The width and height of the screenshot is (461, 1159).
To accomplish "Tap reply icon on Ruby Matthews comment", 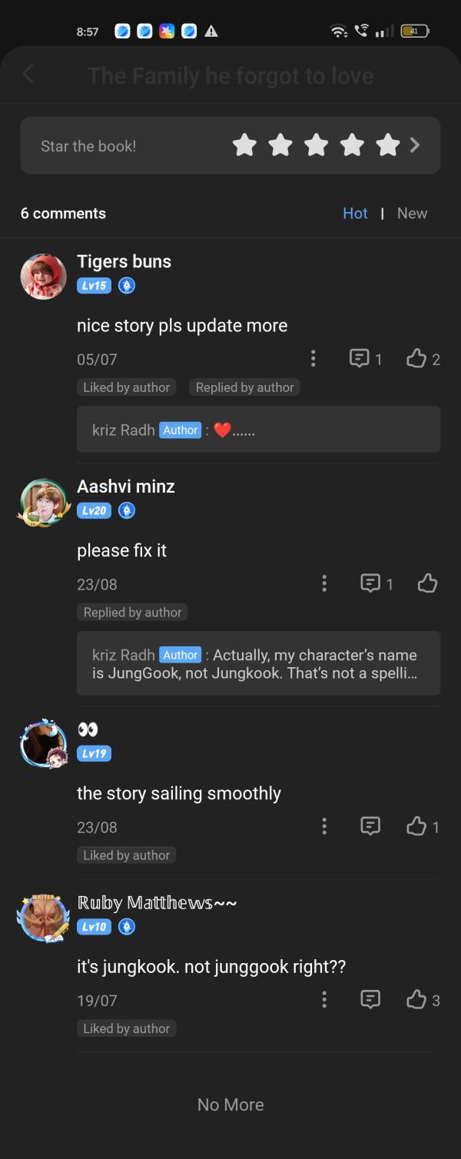I will click(x=370, y=999).
